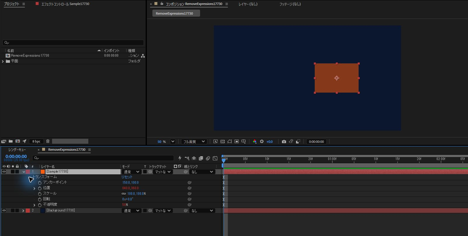
Task: Expand the 不透明度 property expression
Action: [x=34, y=205]
